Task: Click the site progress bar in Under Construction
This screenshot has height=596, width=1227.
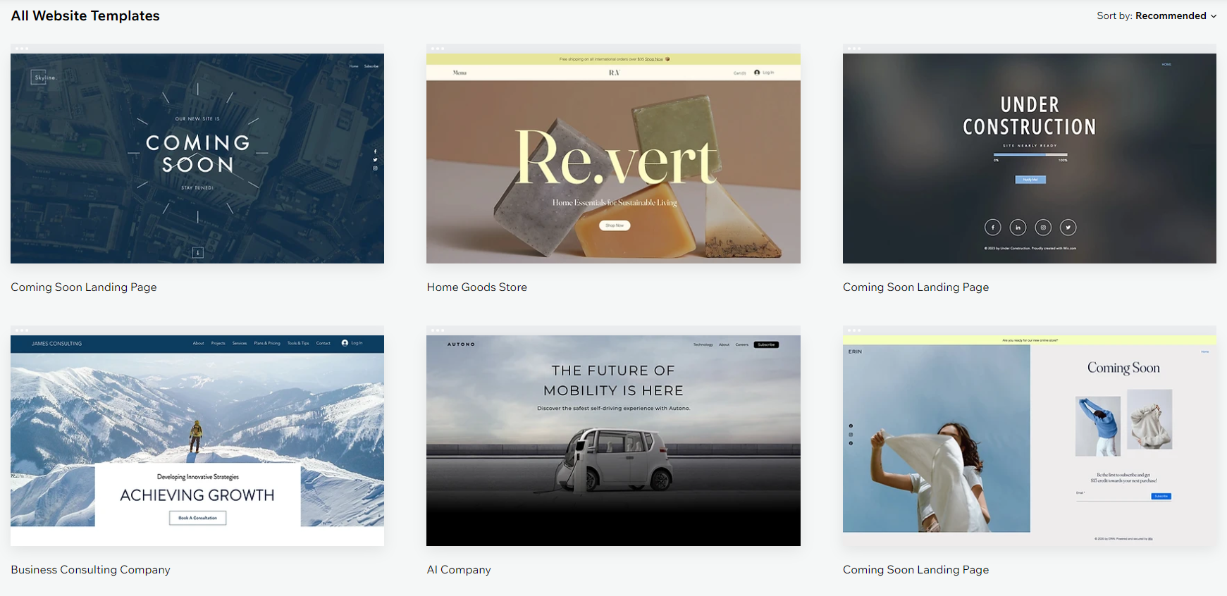Action: point(1030,154)
